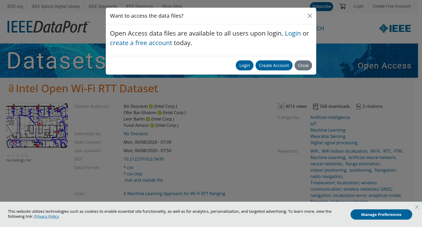
Task: Click '.mat and matlab file' link
Action: tap(143, 180)
